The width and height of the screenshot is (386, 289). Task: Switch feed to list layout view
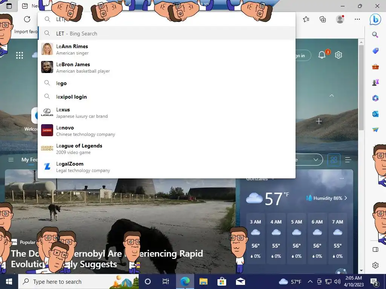[348, 160]
